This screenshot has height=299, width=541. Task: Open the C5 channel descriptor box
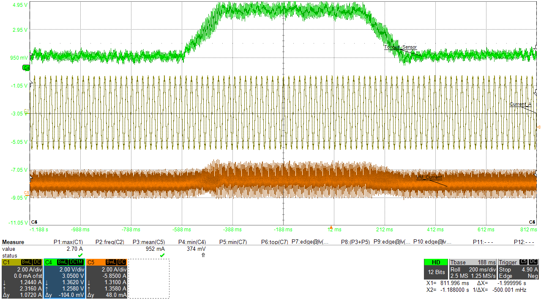[107, 278]
